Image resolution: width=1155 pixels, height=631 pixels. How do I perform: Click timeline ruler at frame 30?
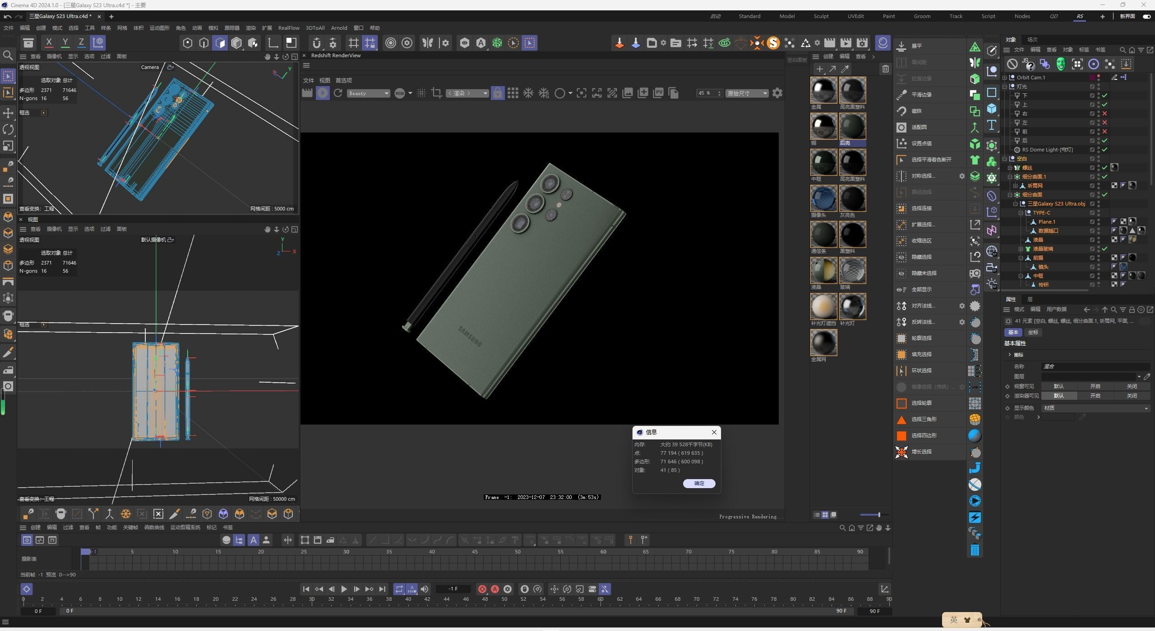346,552
